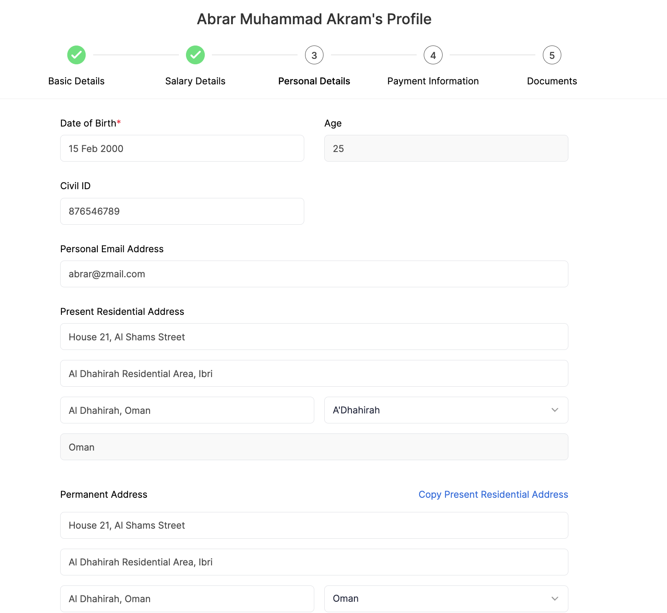Click chevron of permanent address Oman dropdown
The image size is (667, 613).
pos(555,598)
